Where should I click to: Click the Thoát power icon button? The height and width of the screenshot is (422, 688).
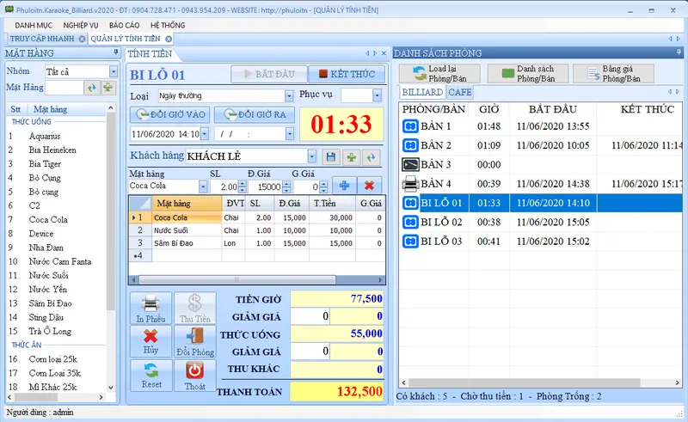(x=195, y=376)
